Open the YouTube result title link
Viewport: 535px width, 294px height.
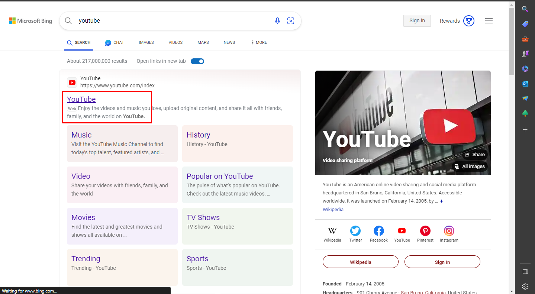point(81,99)
